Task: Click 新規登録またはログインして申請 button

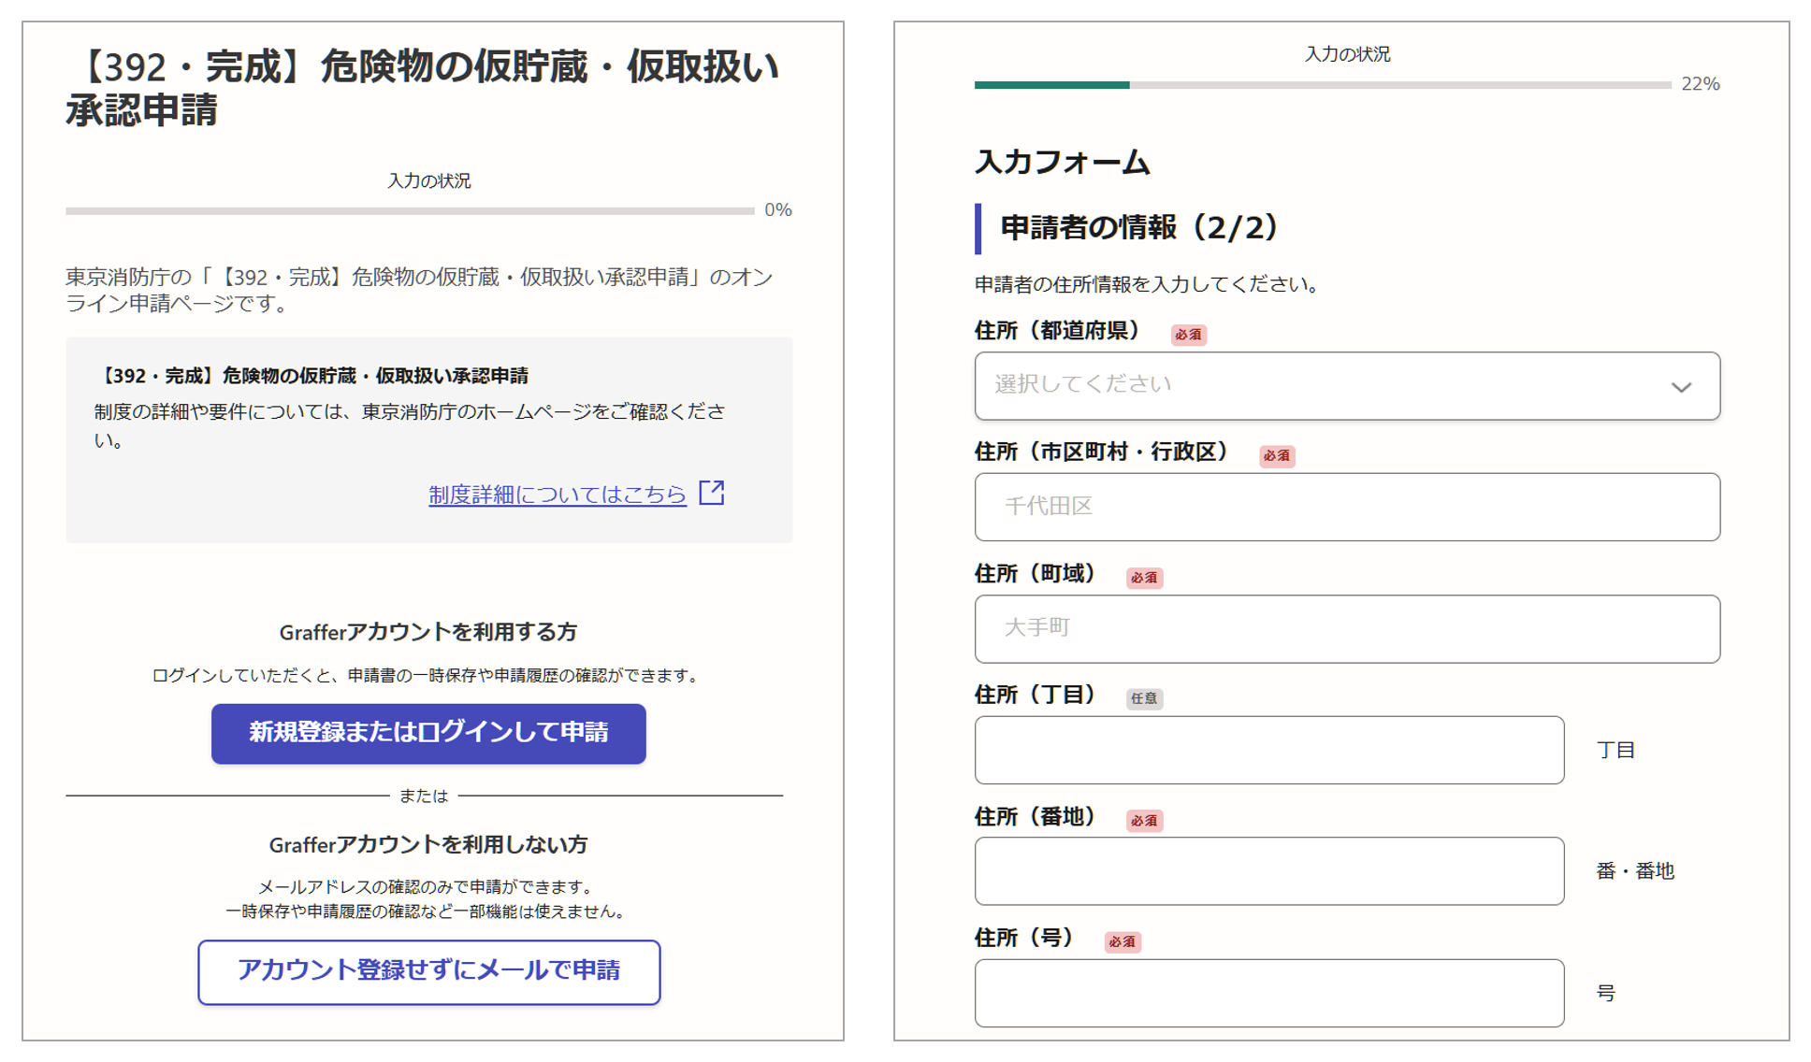Action: point(428,733)
